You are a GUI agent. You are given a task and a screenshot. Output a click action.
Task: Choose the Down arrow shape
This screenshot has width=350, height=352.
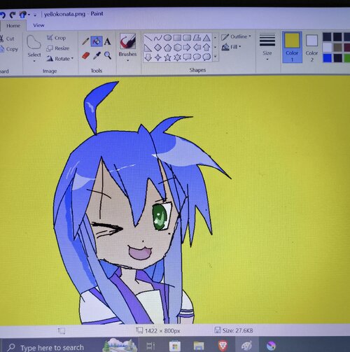coord(148,57)
